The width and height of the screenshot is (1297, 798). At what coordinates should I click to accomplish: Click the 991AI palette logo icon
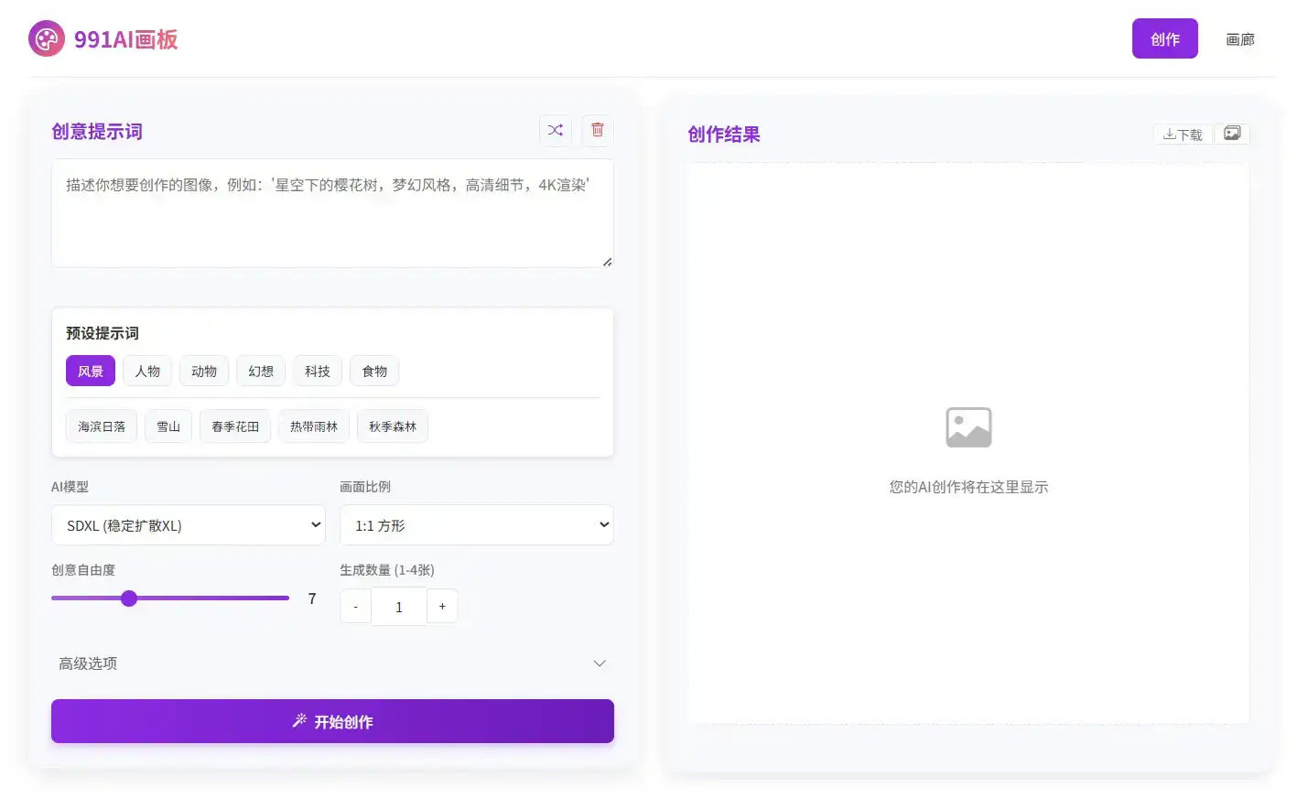click(47, 38)
